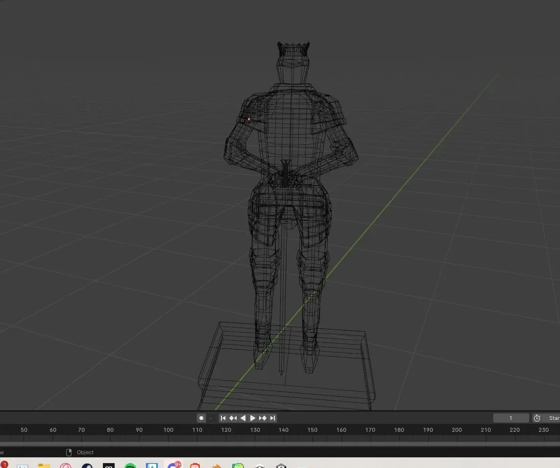Toggle the auto keying record button

(x=201, y=418)
